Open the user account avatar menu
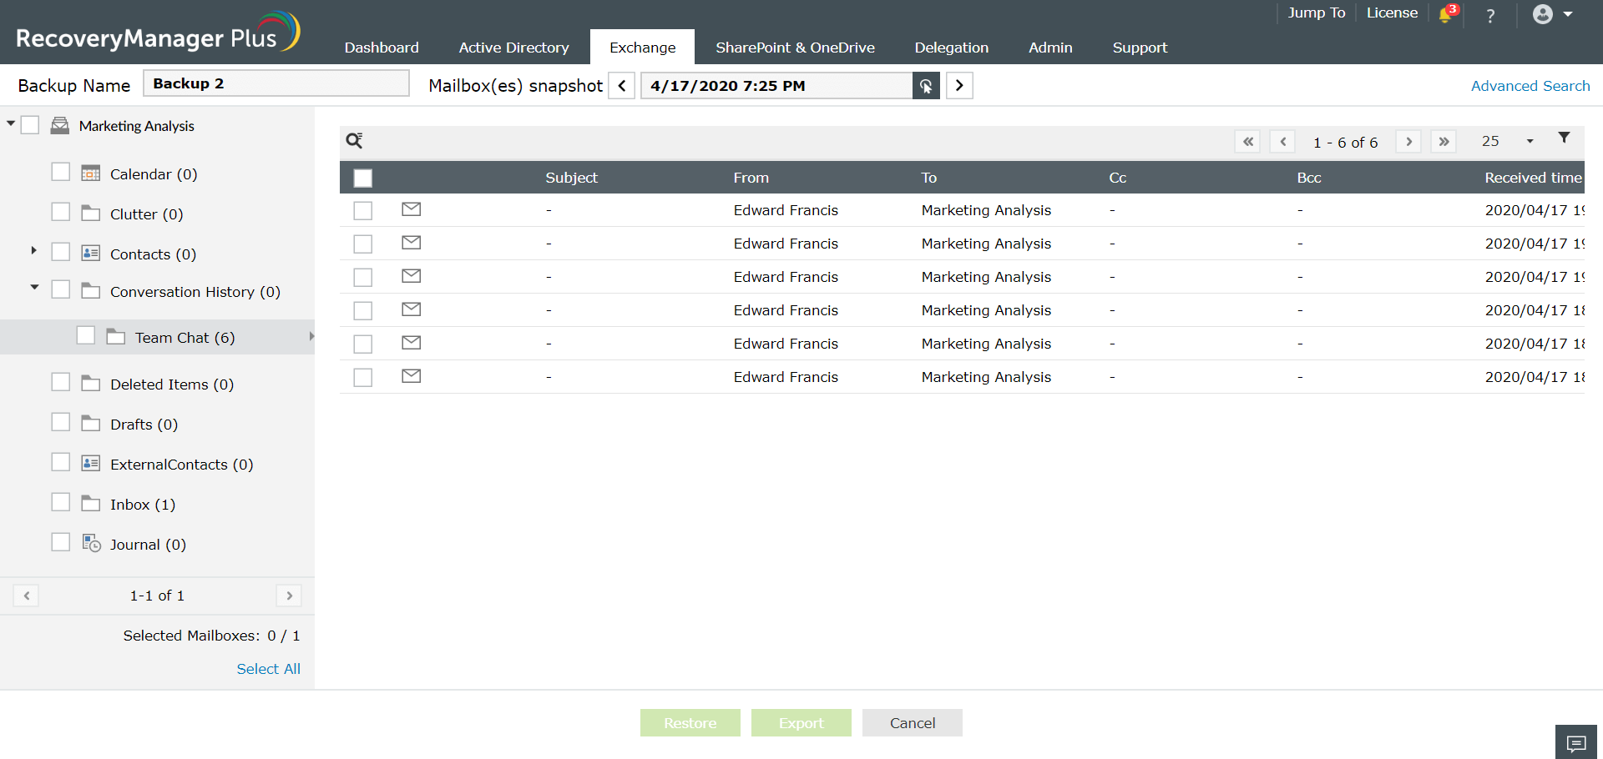Screen dimensions: 1603x759 [x=1552, y=14]
